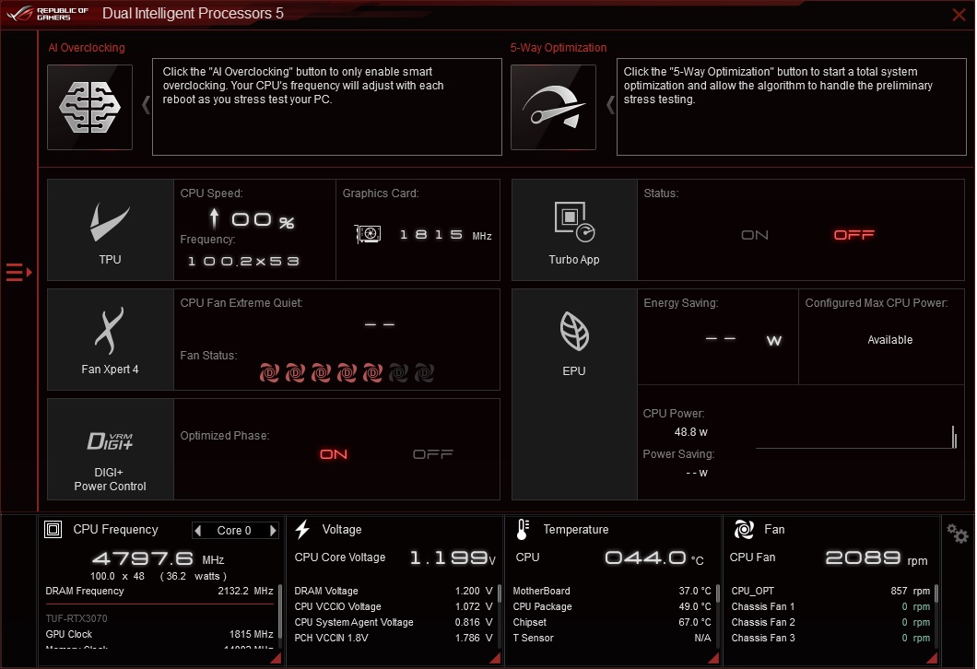Click the T Sensor N/A row

click(x=612, y=638)
